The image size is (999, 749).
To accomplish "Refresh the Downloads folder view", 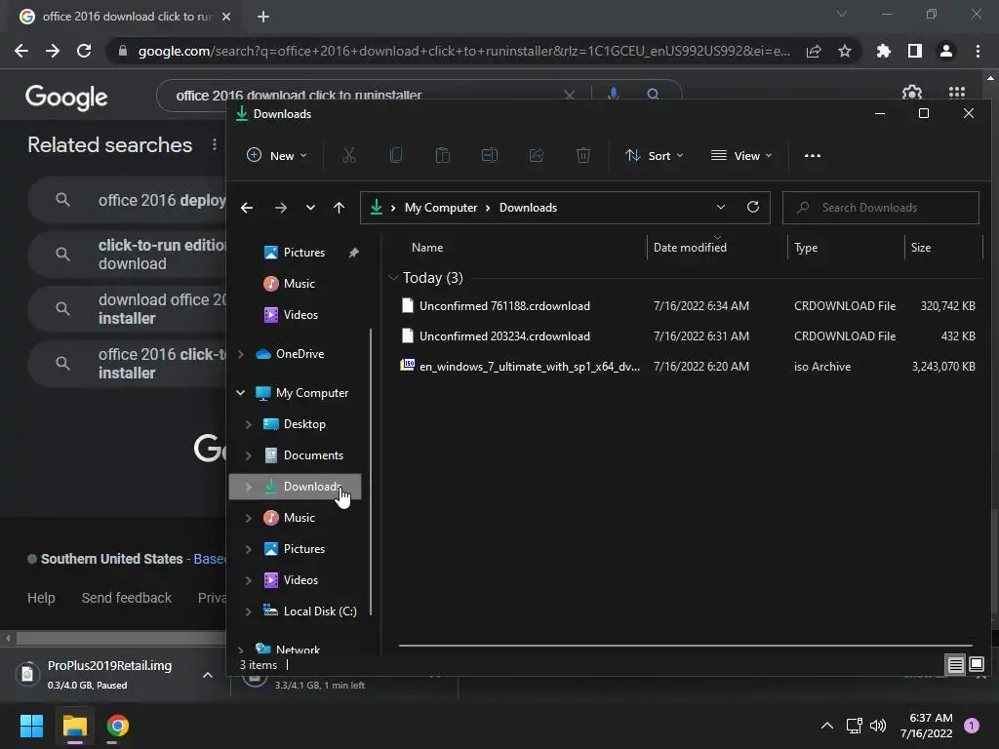I will [753, 207].
